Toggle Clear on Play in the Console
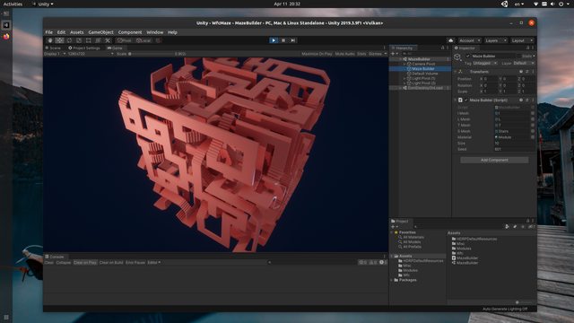 (x=85, y=263)
